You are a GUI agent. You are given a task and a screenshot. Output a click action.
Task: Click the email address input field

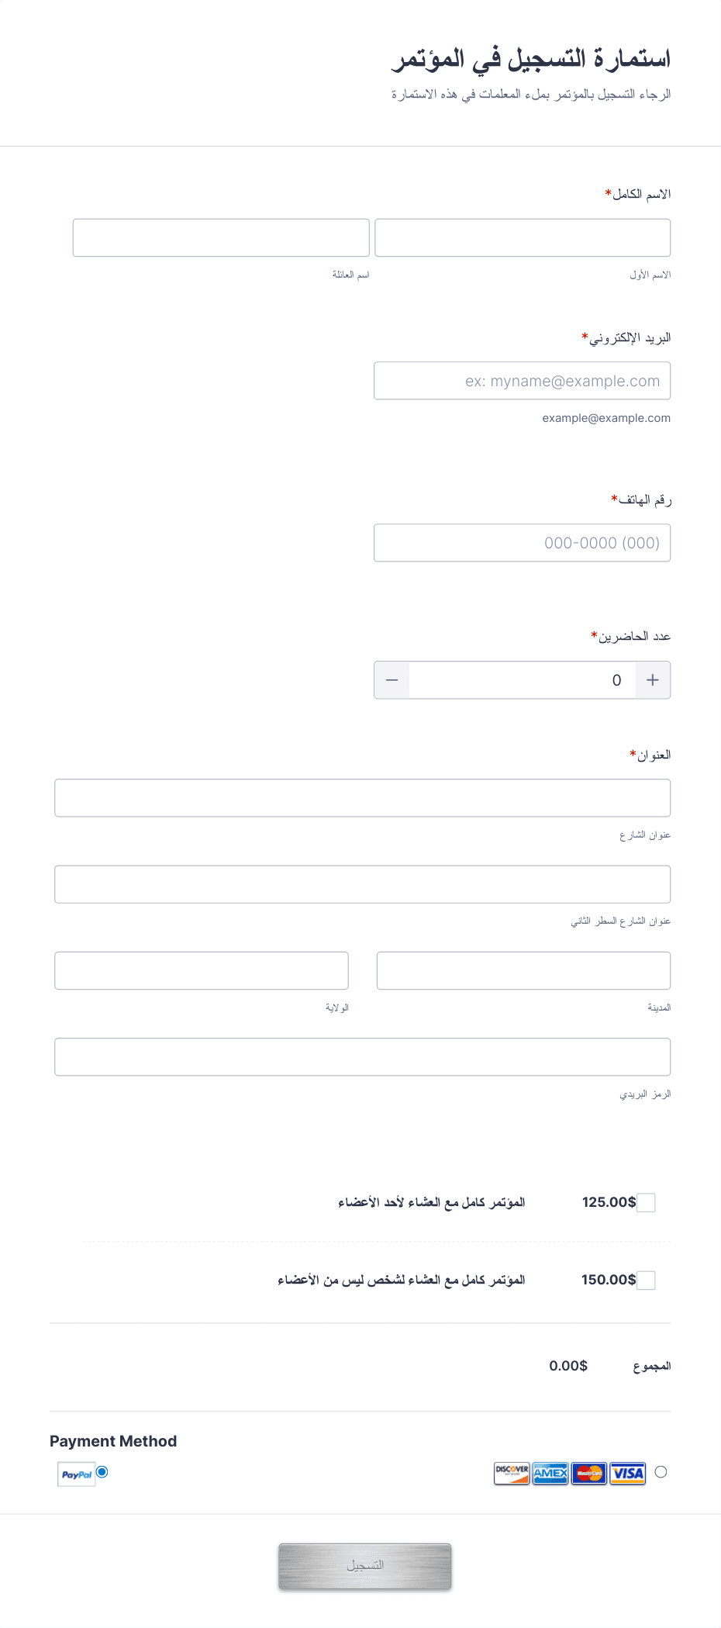coord(523,381)
